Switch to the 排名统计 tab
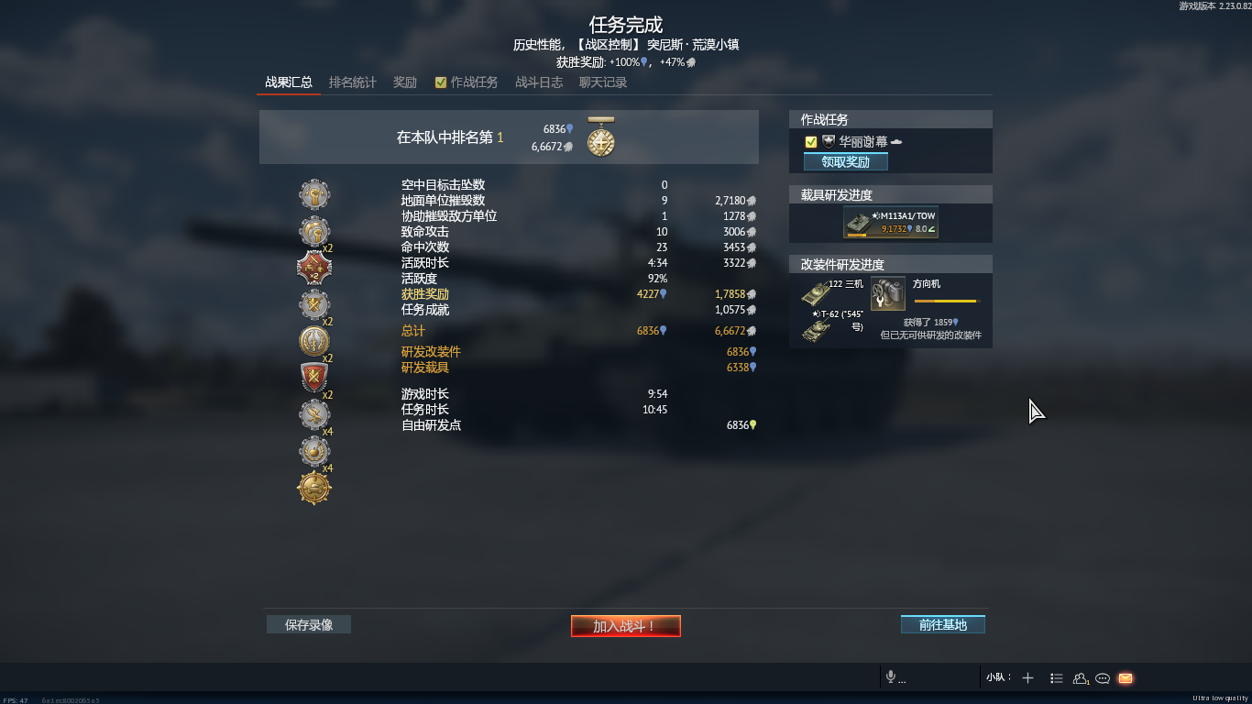1252x704 pixels. pos(353,82)
